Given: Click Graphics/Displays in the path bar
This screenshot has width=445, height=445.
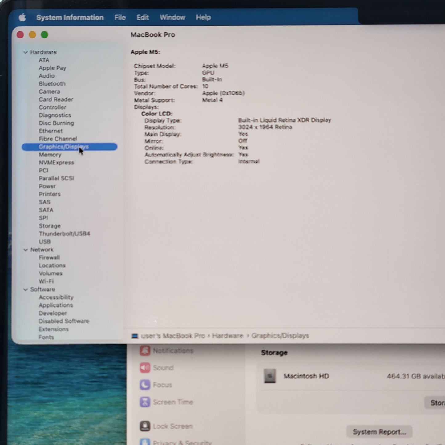Looking at the screenshot, I should coord(280,336).
